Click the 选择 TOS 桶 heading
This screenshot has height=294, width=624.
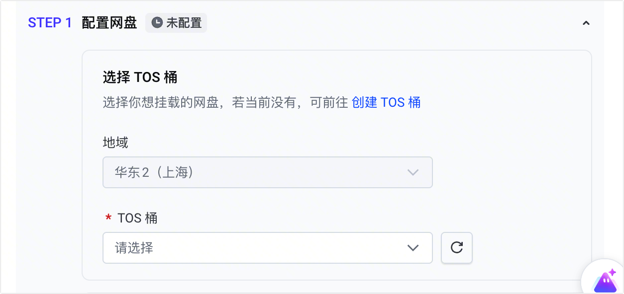point(140,77)
